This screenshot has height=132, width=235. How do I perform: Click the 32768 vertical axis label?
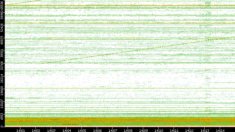coord(2,65)
